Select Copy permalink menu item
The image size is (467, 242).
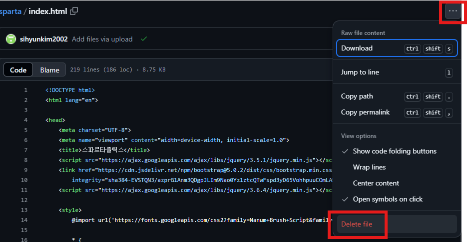click(x=397, y=112)
